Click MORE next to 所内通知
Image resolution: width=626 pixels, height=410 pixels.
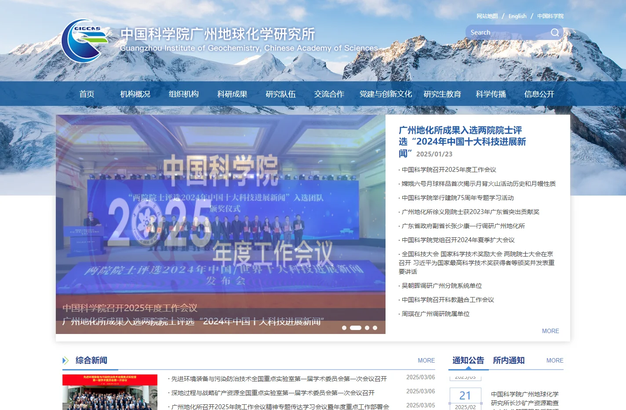coord(555,360)
